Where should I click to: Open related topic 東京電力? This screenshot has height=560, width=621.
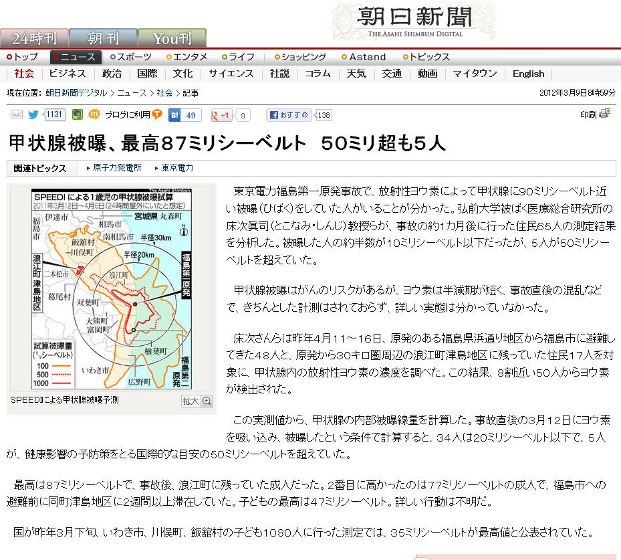pyautogui.click(x=177, y=168)
